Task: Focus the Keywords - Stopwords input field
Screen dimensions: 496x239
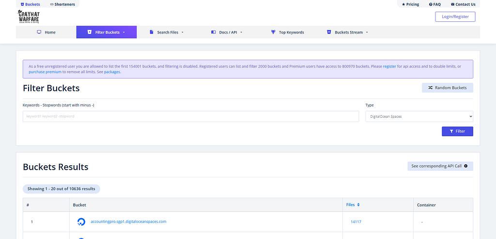Action: pyautogui.click(x=191, y=116)
